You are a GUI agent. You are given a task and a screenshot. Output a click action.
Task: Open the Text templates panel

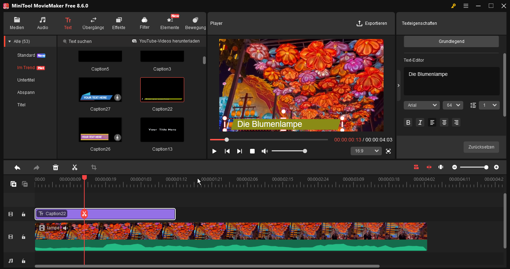coord(68,23)
